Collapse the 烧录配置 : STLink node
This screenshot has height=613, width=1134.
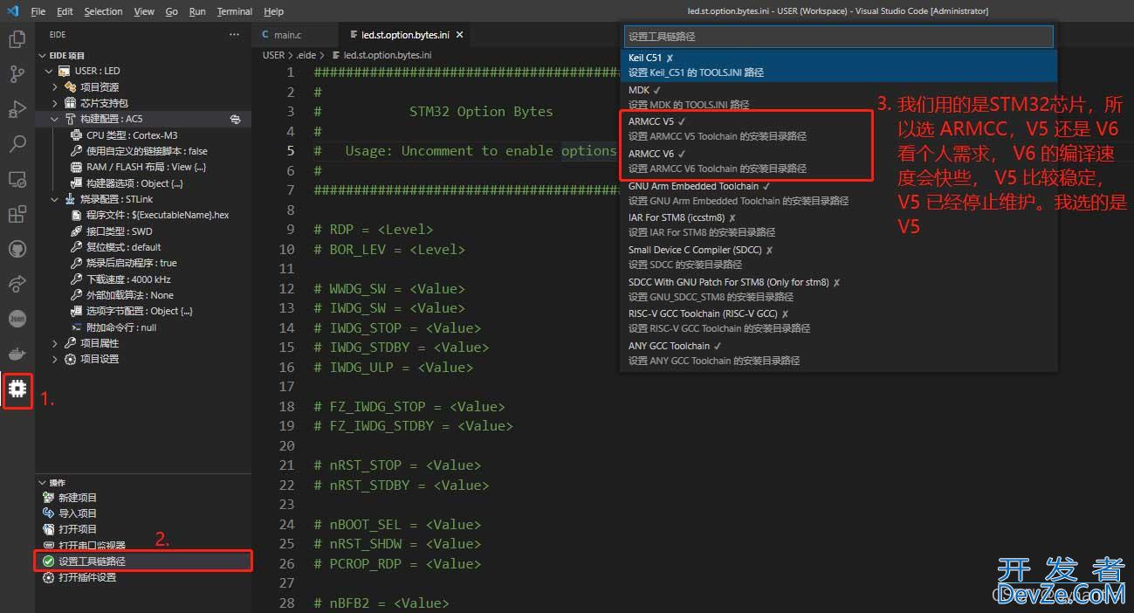click(x=56, y=199)
